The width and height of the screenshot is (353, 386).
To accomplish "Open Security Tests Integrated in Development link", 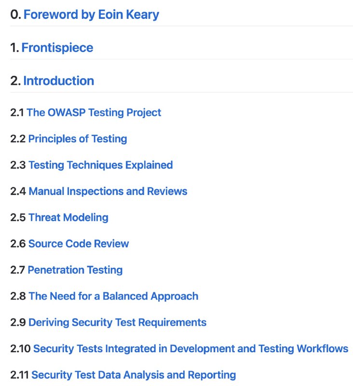I will tap(190, 348).
